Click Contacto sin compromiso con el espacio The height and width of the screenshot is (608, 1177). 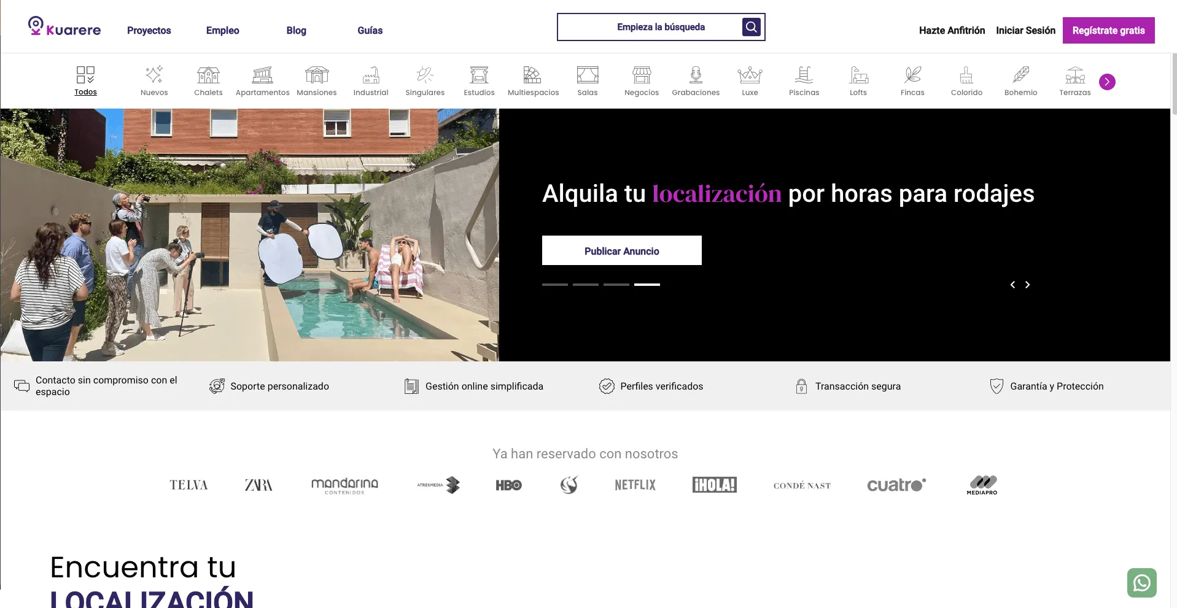coord(106,386)
